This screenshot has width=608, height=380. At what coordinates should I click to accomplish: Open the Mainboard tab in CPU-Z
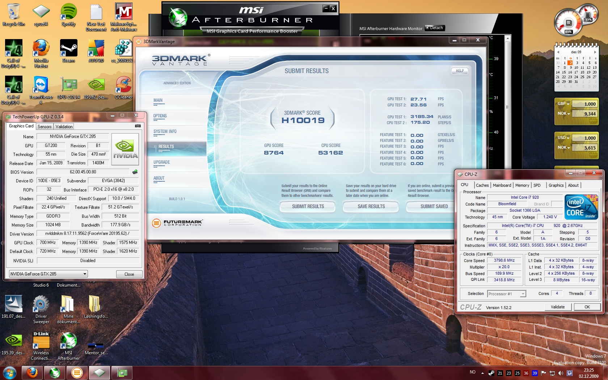[x=502, y=185]
